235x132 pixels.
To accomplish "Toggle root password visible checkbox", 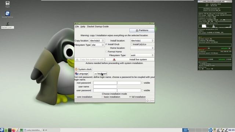I will [x=142, y=83].
